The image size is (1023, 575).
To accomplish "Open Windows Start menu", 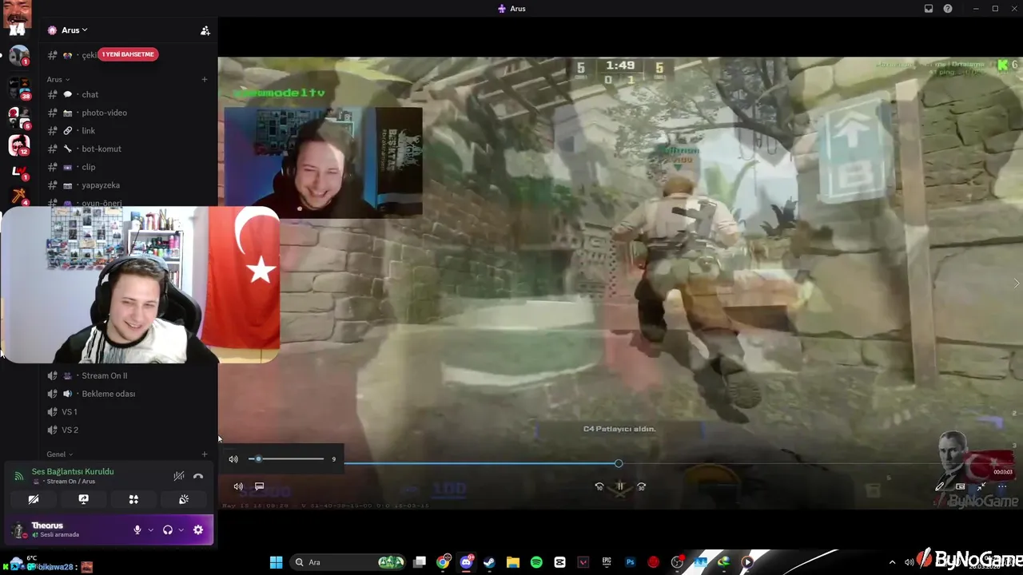I will click(276, 562).
